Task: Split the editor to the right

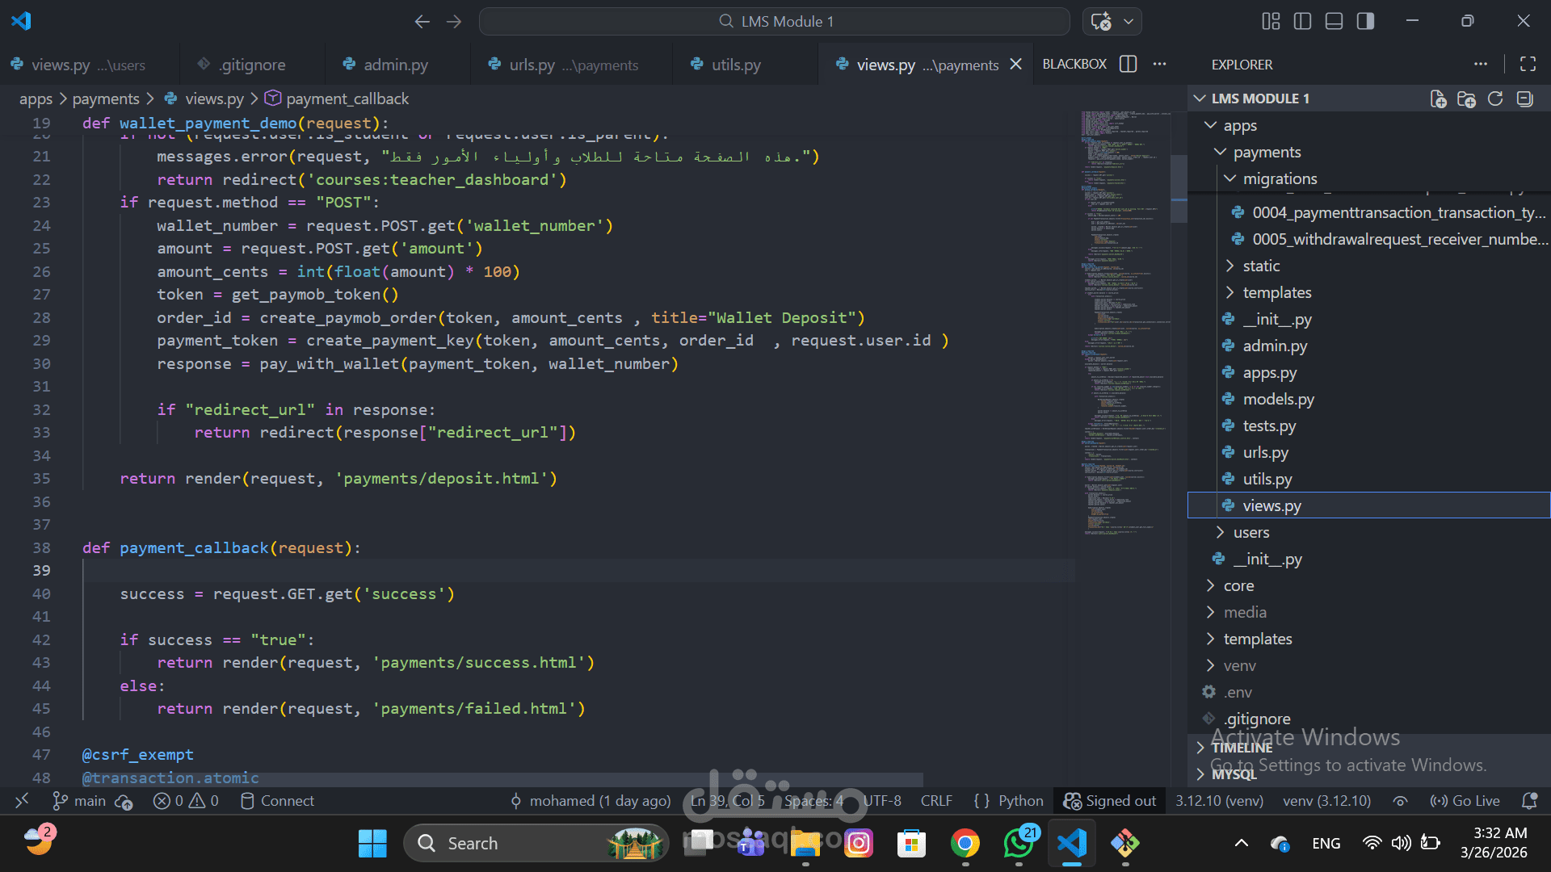Action: [1129, 65]
